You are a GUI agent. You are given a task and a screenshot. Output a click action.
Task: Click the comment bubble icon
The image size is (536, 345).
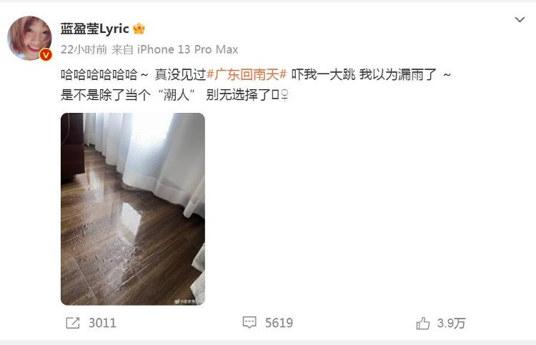(x=249, y=322)
